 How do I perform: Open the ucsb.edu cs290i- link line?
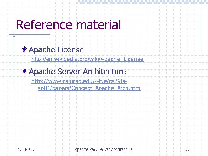click(79, 81)
